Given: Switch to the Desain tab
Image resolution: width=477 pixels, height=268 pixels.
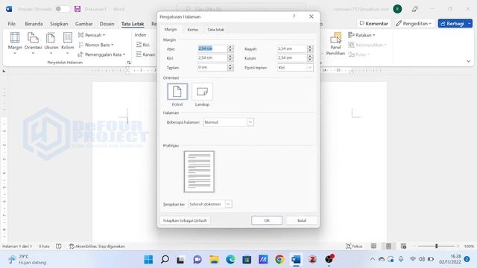Looking at the screenshot, I should [x=107, y=24].
